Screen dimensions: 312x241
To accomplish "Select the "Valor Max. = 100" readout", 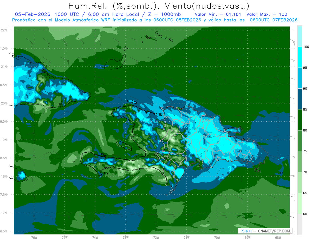I will click(x=267, y=14).
